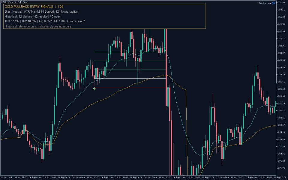This screenshot has height=180, width=288.
Task: Click the 4339.08 price axis label
Action: tap(281, 60)
